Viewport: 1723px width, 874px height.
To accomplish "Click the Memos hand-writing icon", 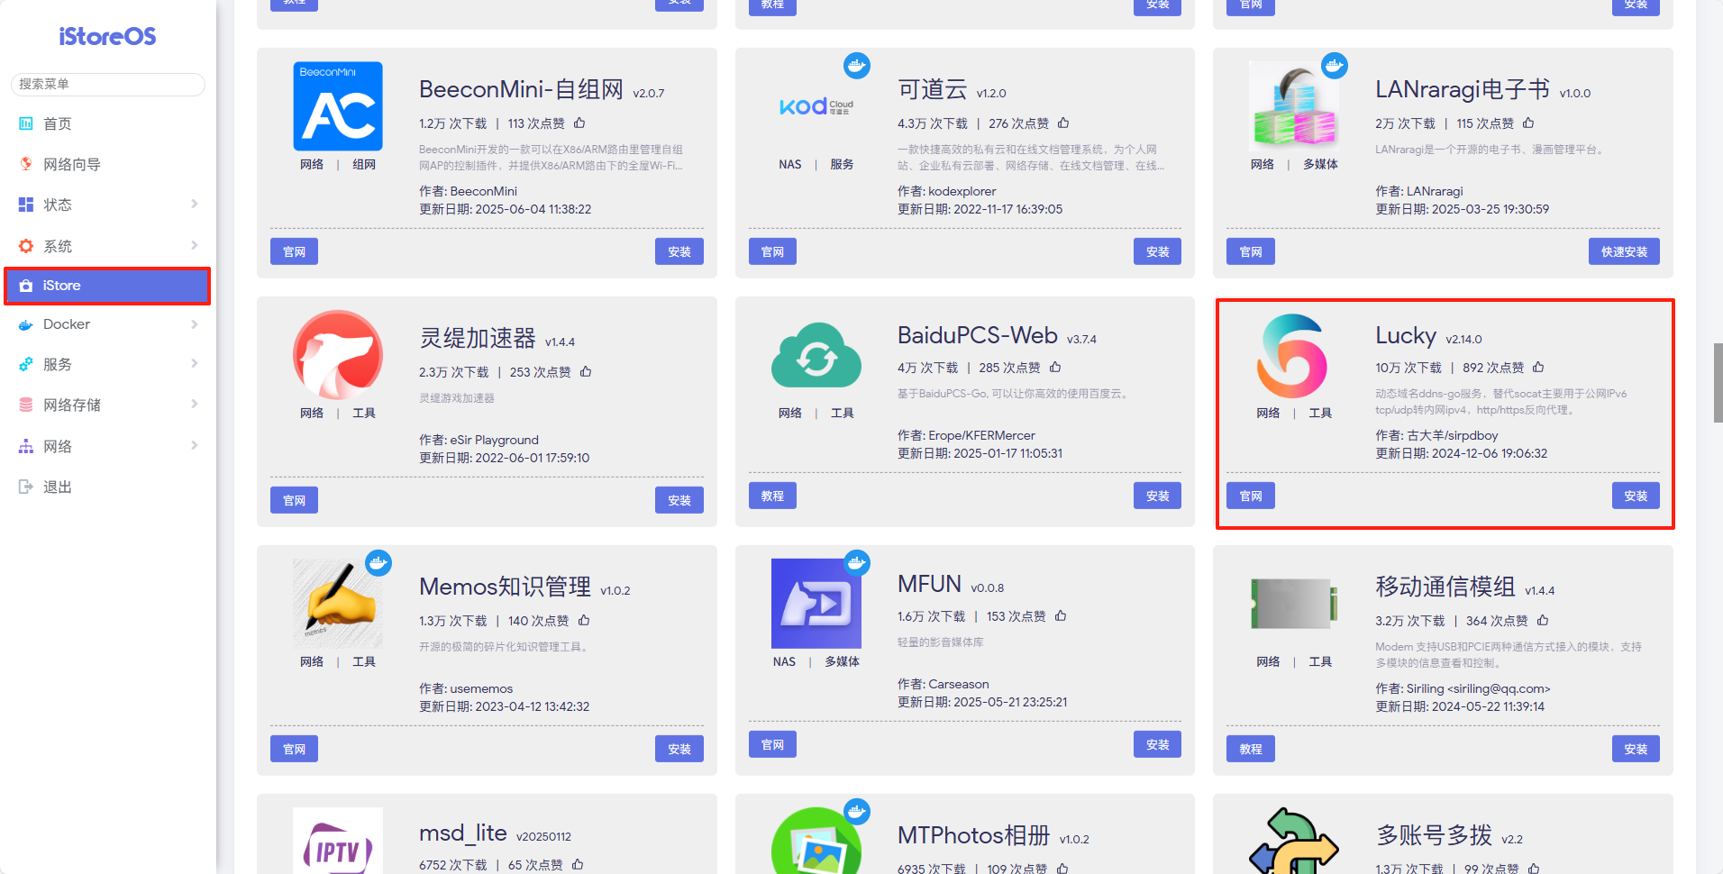I will click(338, 604).
